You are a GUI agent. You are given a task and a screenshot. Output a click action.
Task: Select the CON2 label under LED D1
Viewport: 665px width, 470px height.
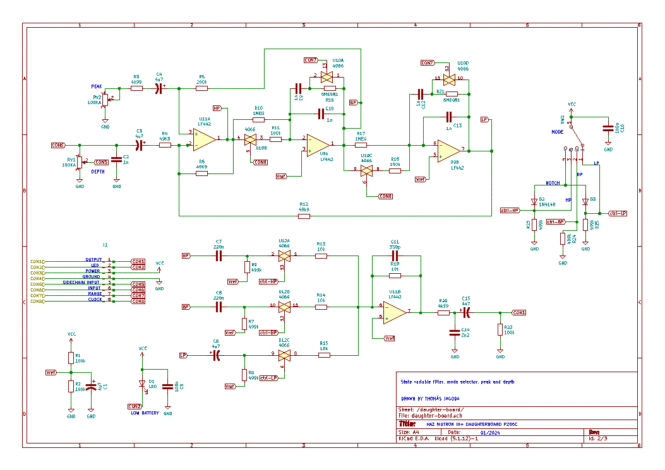[135, 406]
